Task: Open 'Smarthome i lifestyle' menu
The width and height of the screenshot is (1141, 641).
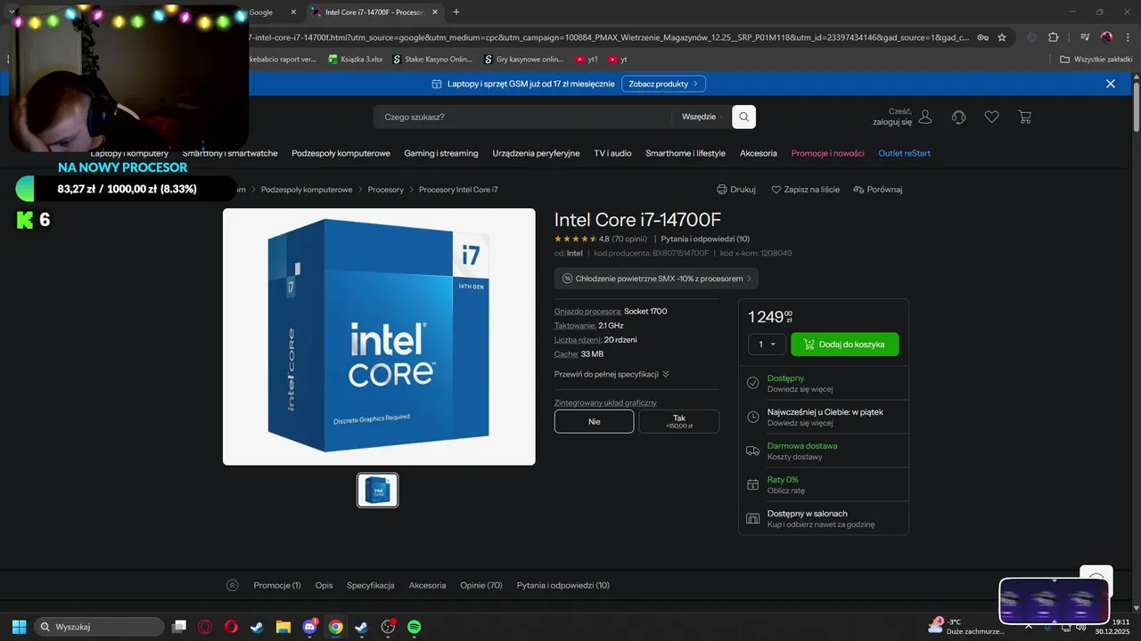Action: point(685,153)
